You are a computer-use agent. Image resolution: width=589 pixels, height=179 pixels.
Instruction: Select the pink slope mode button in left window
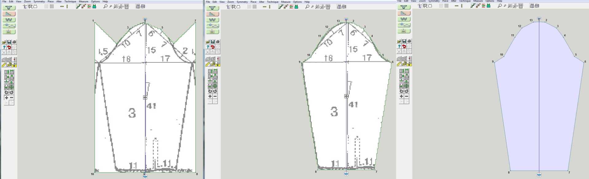pyautogui.click(x=9, y=14)
